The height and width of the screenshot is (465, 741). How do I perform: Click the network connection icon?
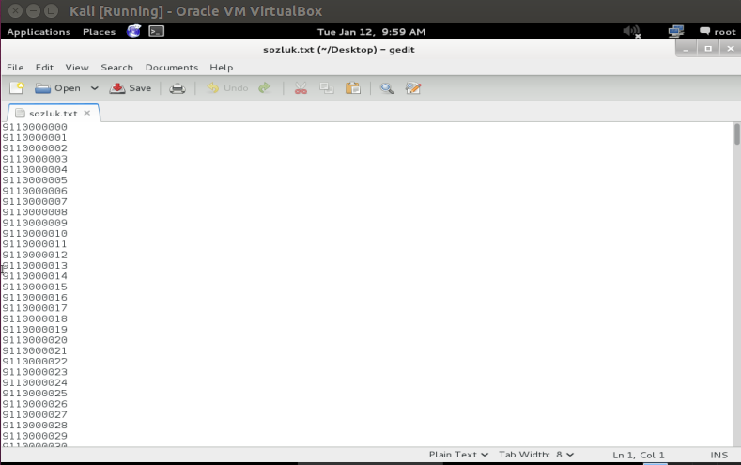[676, 32]
